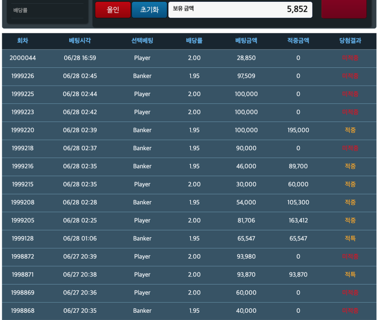Click bet amount 81,706
Screen dimensions: 380x320
pos(246,220)
